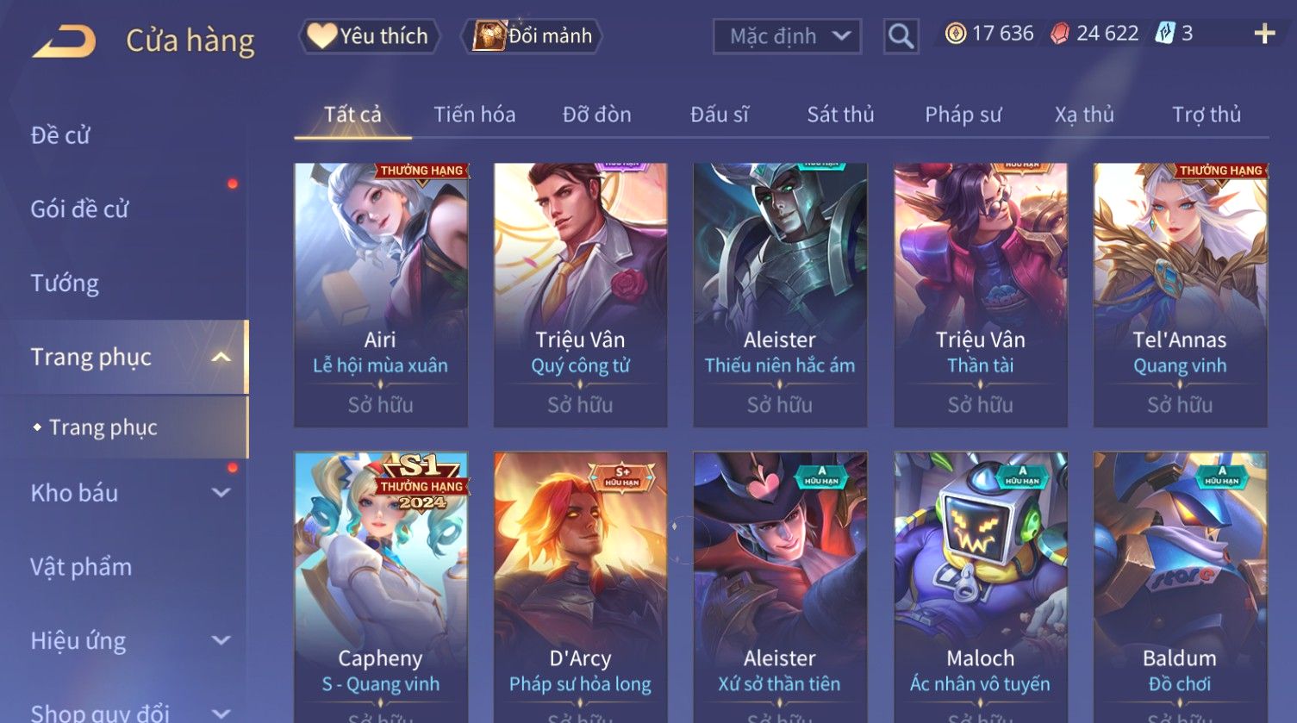Open Gói đề cử in sidebar

click(79, 209)
